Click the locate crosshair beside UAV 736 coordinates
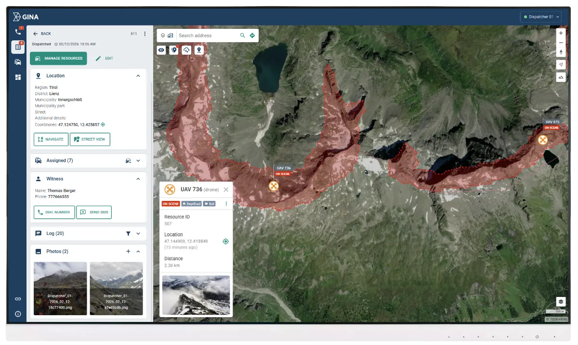 click(x=225, y=241)
